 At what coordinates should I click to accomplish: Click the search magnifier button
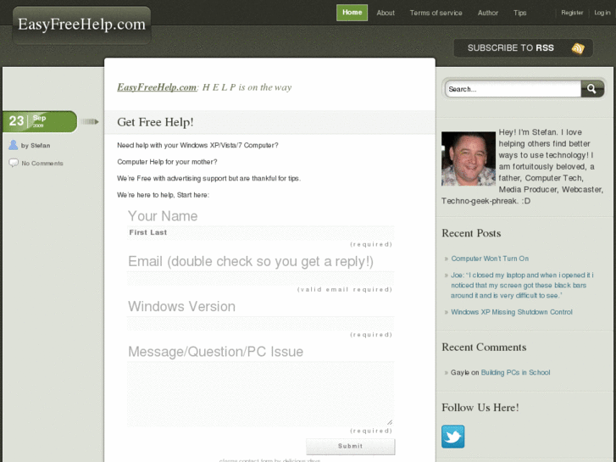(x=592, y=89)
